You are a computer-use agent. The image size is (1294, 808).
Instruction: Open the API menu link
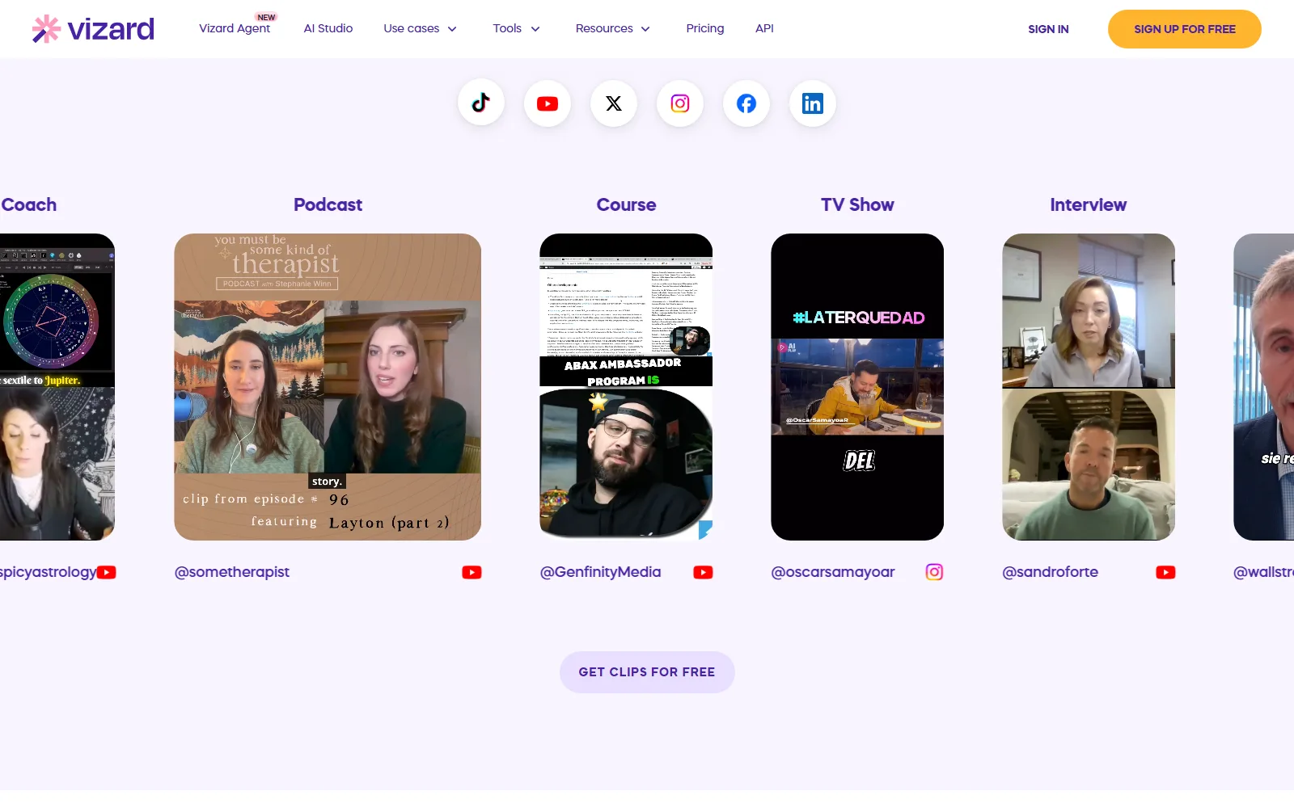(764, 28)
